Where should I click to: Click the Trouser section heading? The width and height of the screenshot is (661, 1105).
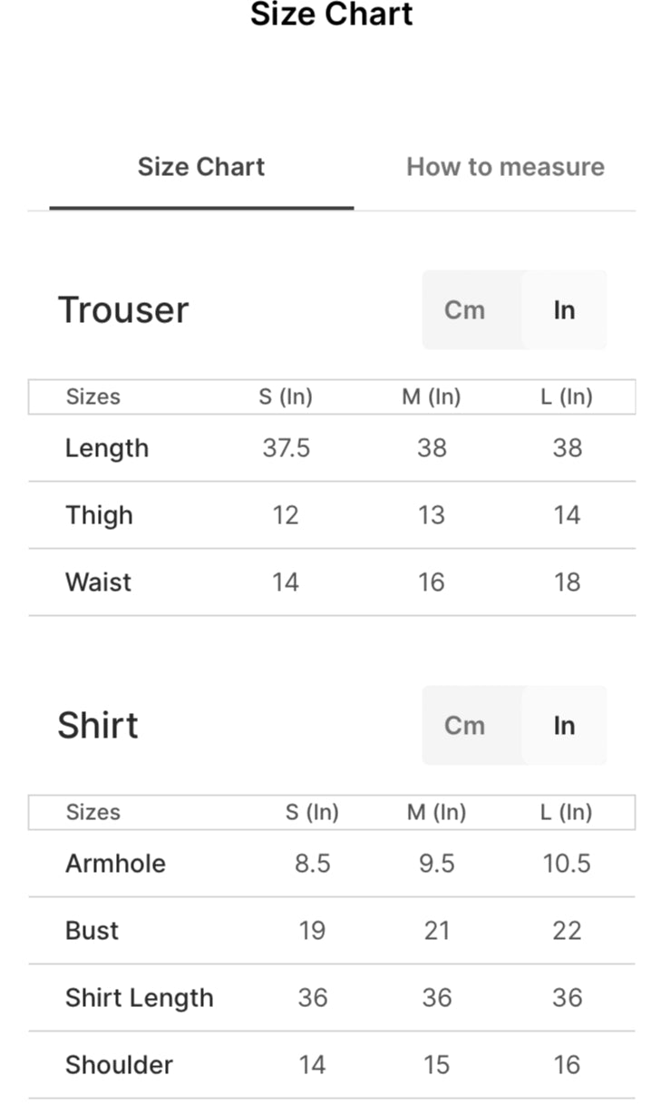point(123,310)
